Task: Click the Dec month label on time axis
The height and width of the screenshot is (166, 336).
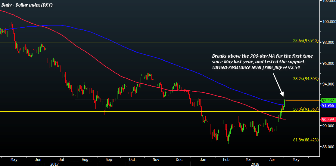Action: pos(180,160)
